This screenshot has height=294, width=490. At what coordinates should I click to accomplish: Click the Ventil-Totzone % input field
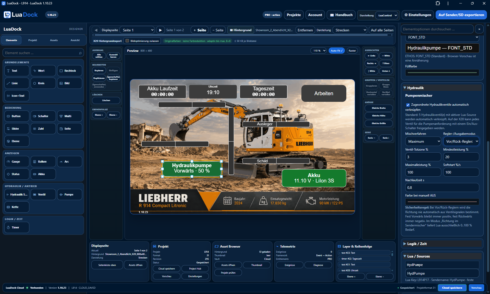click(423, 157)
